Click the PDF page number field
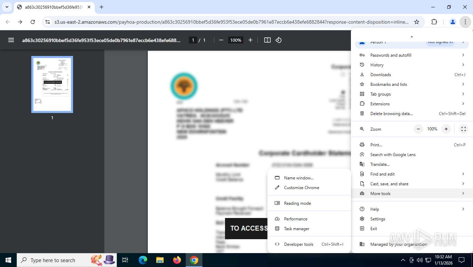The height and width of the screenshot is (267, 473). (193, 40)
